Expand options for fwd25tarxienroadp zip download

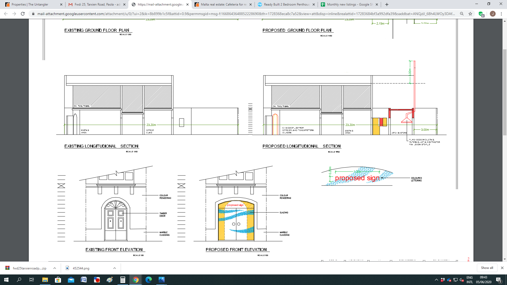55,268
